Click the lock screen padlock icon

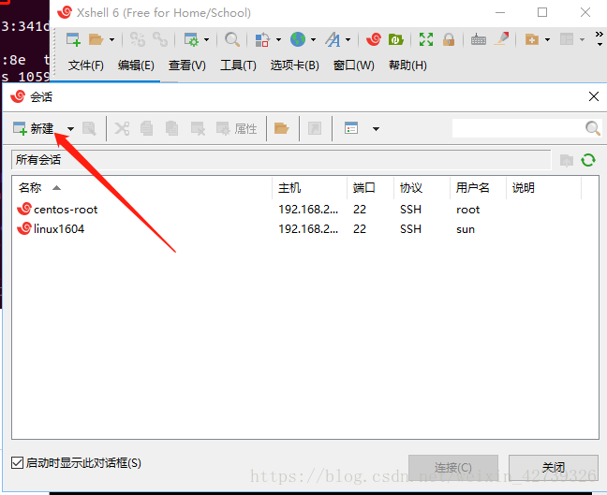449,39
